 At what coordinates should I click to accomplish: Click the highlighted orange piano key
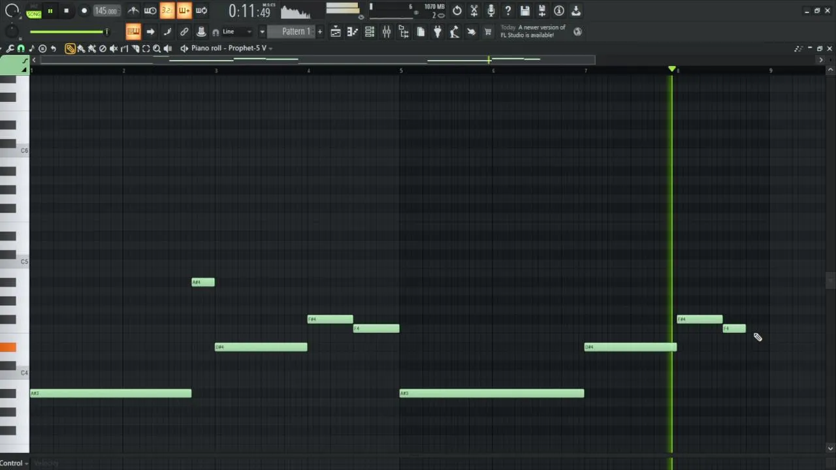pyautogui.click(x=8, y=347)
